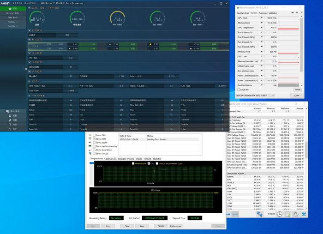Click the Stress GPU(s) icon in AIDA64
323x234 pixels.
coord(90,153)
